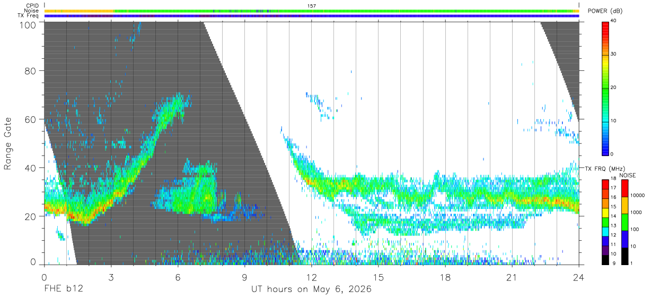Click the TX Freq row label
651x300 pixels.
pos(29,15)
